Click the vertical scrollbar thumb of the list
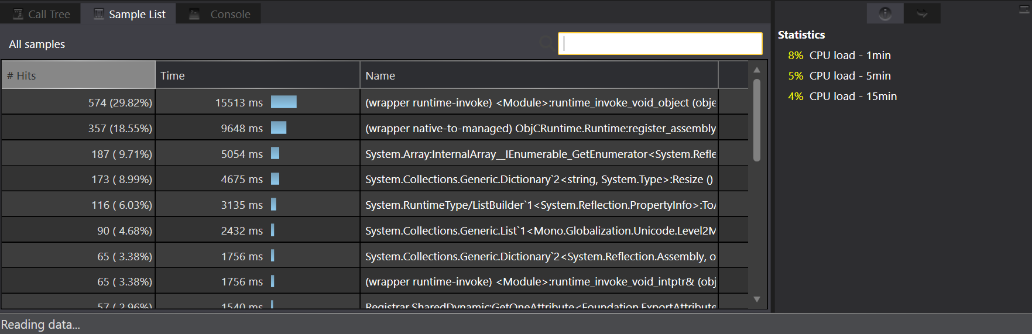Screen dimensions: 1032x334 [757, 120]
